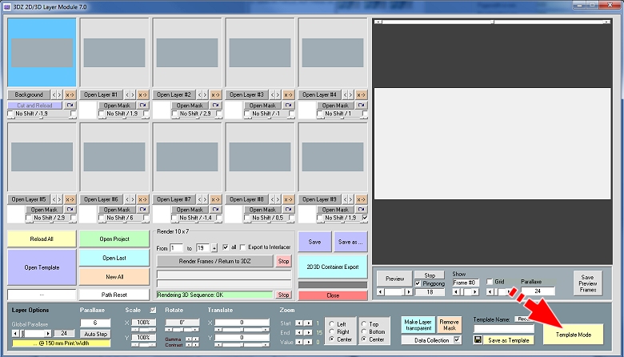Image resolution: width=624 pixels, height=357 pixels.
Task: Click the Template Name input field
Action: click(502, 328)
